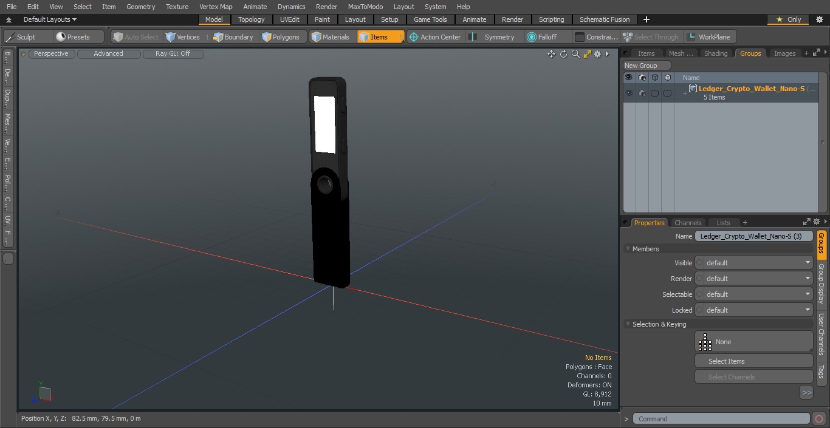Switch to the Shading panel tab
The height and width of the screenshot is (428, 830).
(x=716, y=53)
